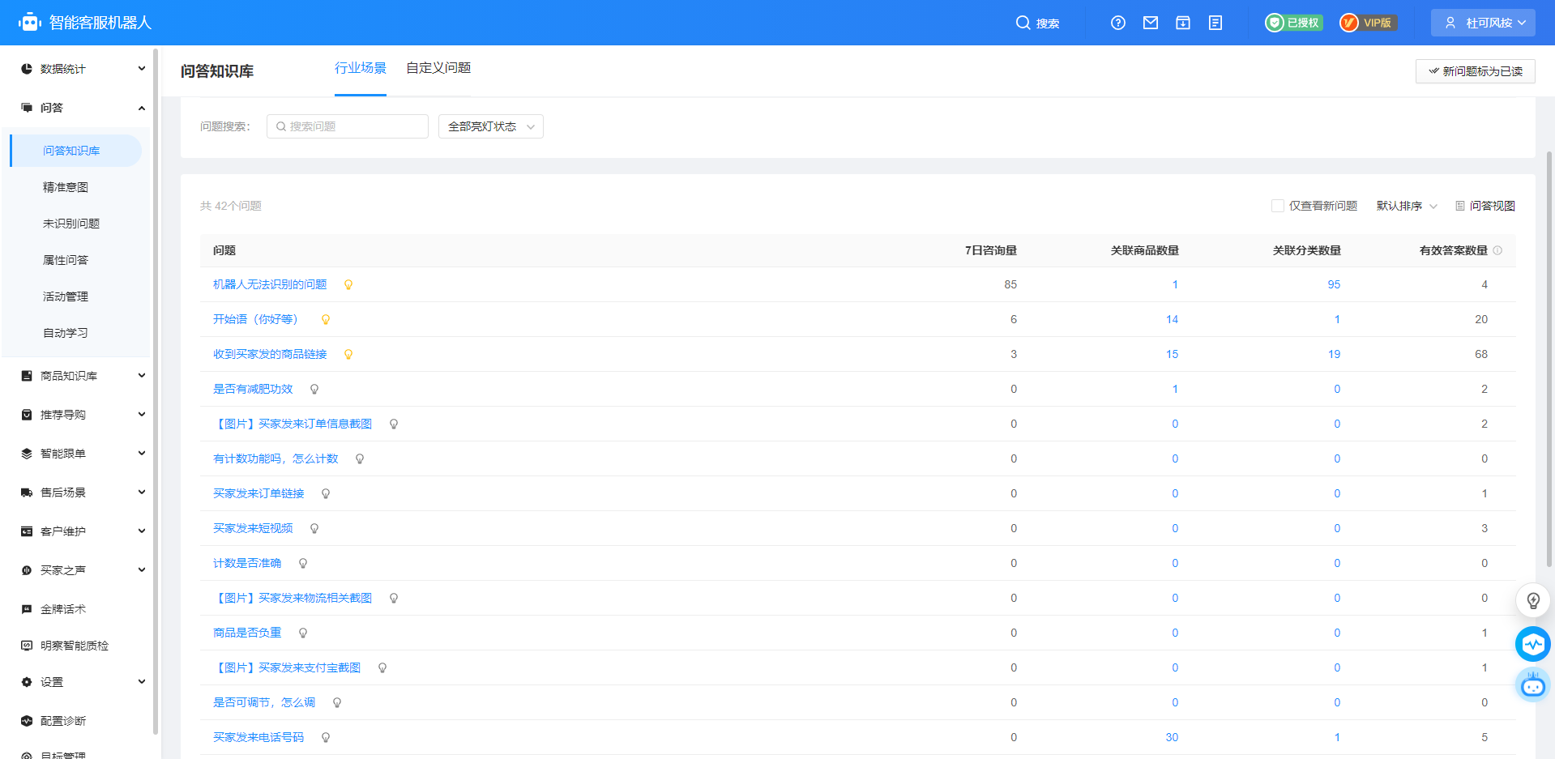Click the 设置 gear icon
The height and width of the screenshot is (759, 1555).
pyautogui.click(x=27, y=682)
